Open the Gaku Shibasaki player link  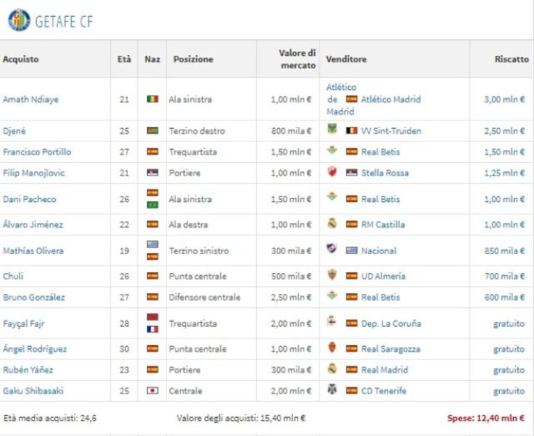tap(33, 391)
